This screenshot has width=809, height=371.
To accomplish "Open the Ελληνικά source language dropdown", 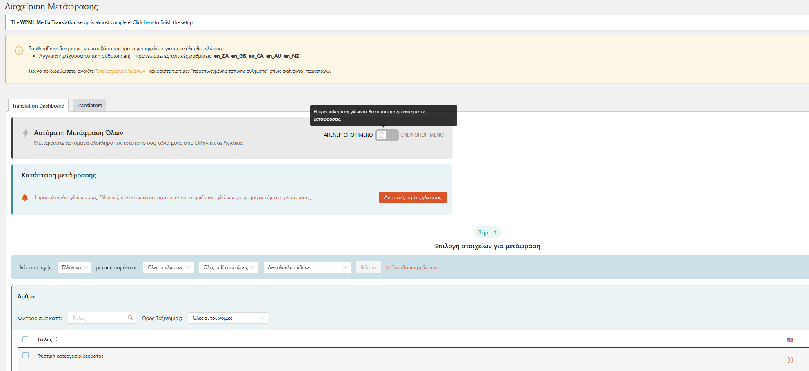I will tap(74, 267).
